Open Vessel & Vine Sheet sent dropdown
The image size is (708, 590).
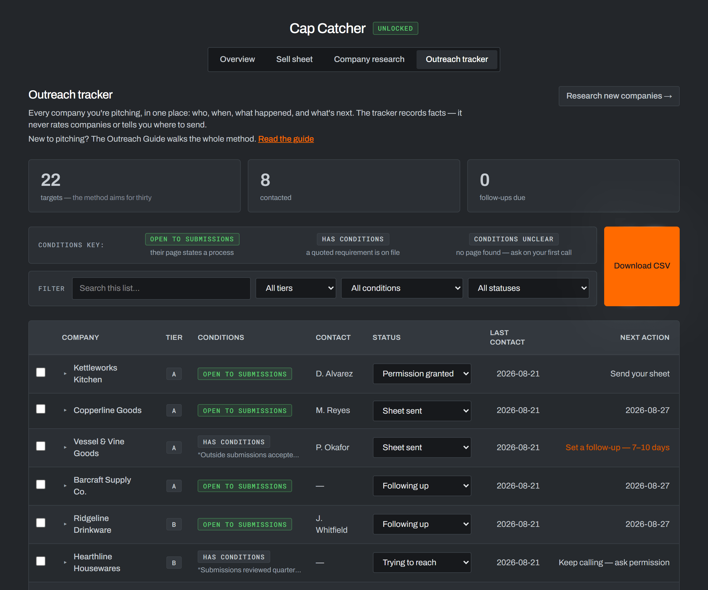click(x=422, y=448)
